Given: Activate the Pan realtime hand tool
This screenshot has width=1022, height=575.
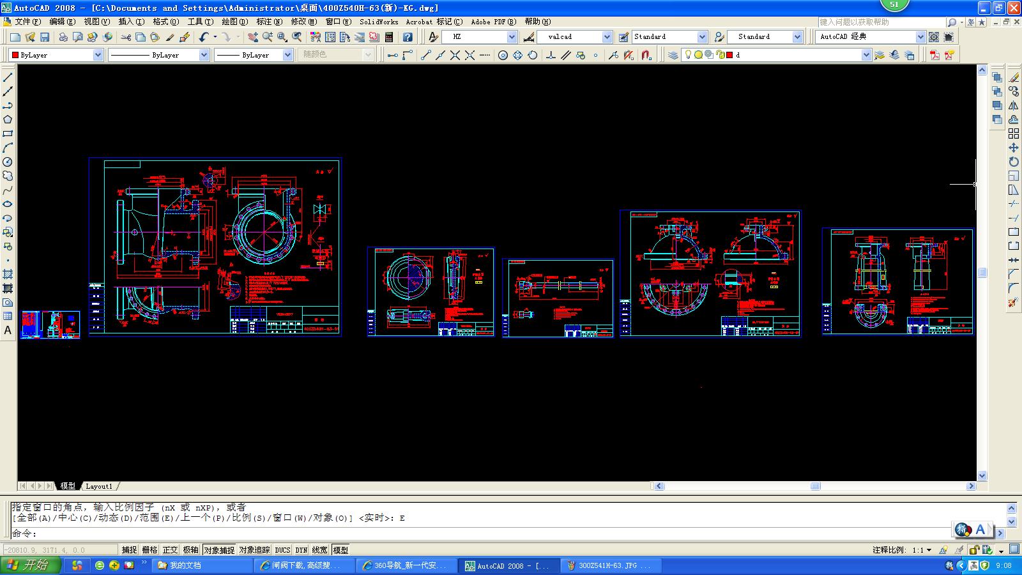Looking at the screenshot, I should click(x=253, y=37).
